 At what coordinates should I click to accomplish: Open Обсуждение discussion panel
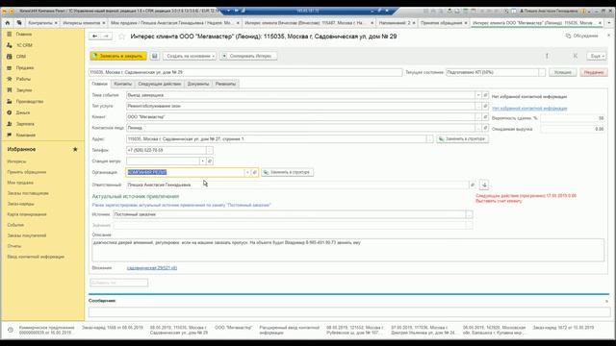581,36
